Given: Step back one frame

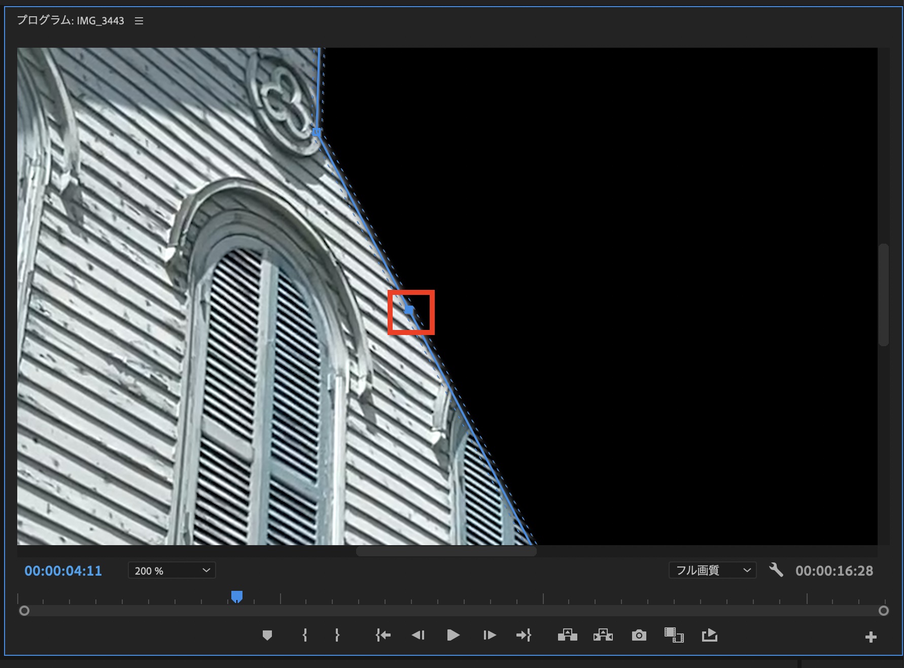Looking at the screenshot, I should tap(418, 635).
